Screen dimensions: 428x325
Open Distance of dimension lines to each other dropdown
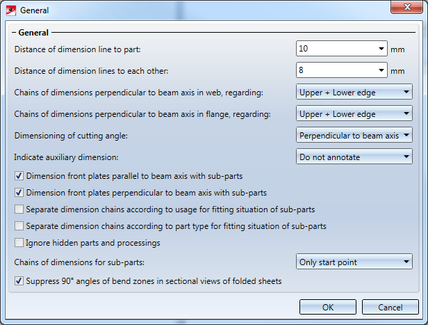point(381,70)
